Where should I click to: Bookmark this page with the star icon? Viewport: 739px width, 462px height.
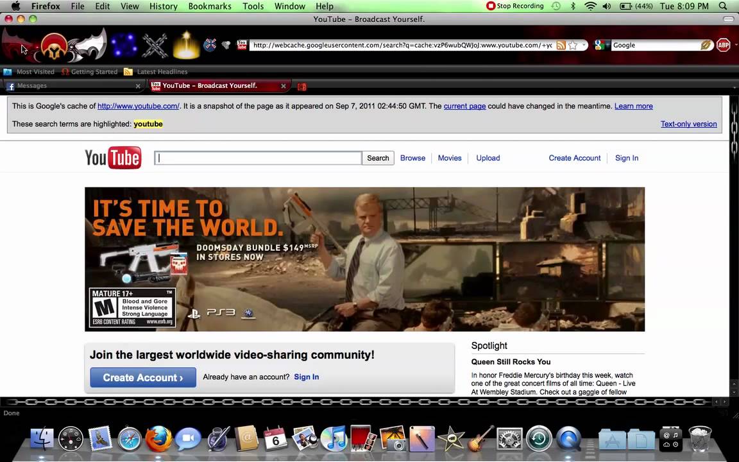(x=573, y=45)
